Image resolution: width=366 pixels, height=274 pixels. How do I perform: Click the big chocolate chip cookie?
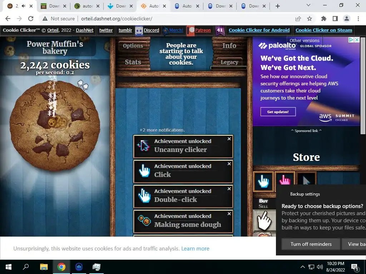55,126
